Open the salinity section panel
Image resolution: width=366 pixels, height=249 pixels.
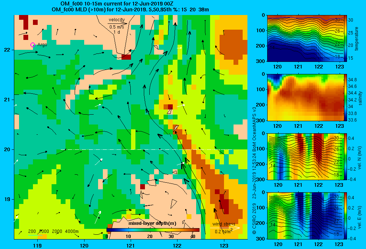point(305,97)
